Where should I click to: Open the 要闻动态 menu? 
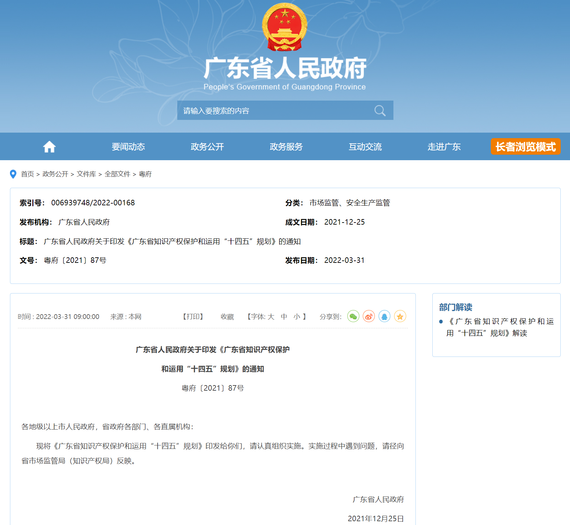point(128,147)
